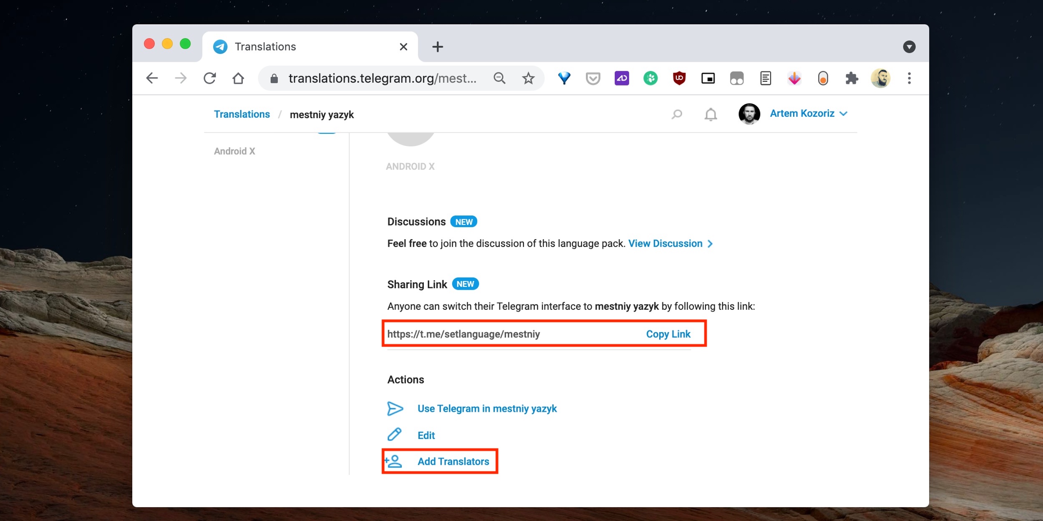Activate the picture-in-picture extension icon
1043x521 pixels.
click(x=708, y=78)
